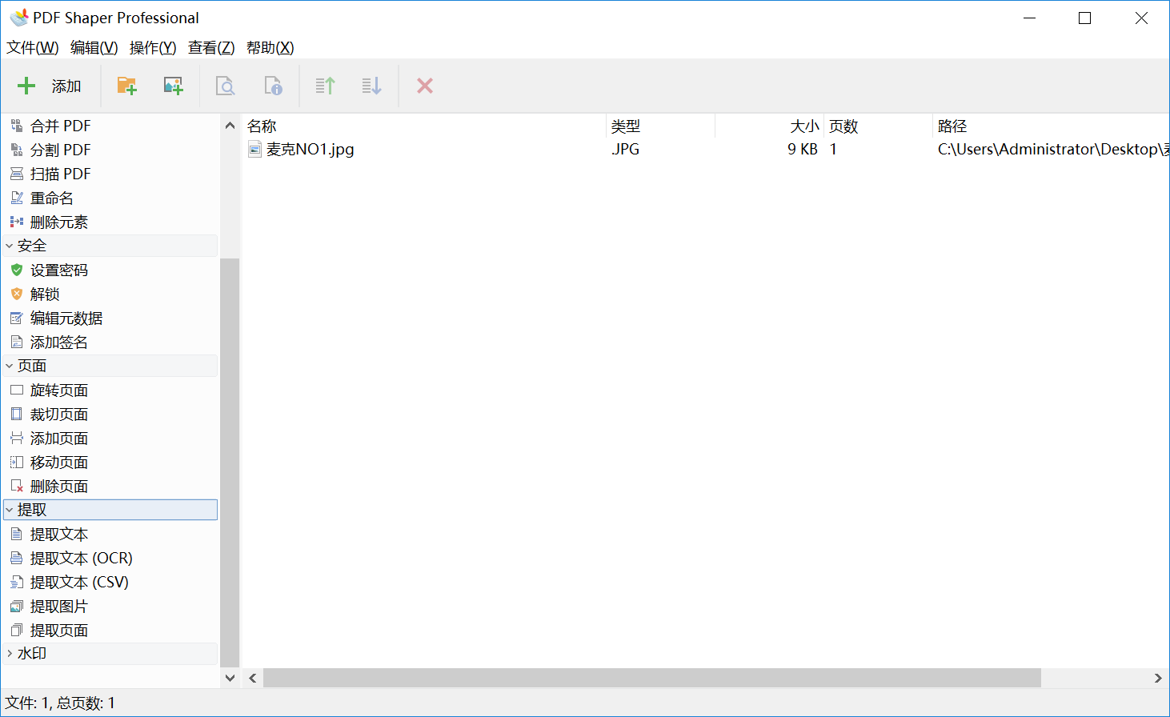Click the Move down toolbar icon
The image size is (1170, 717).
[x=371, y=86]
